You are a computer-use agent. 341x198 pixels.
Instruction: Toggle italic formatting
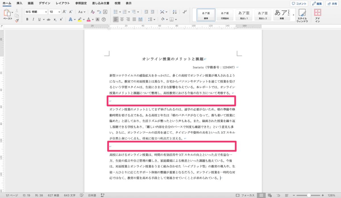(x=33, y=19)
